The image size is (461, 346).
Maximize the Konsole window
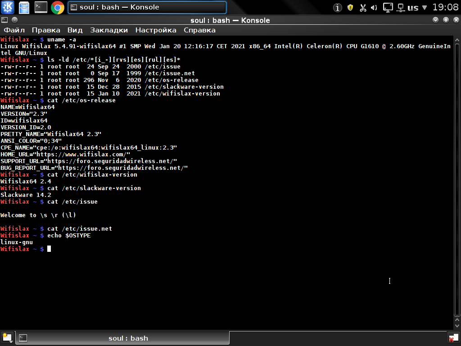pyautogui.click(x=446, y=20)
